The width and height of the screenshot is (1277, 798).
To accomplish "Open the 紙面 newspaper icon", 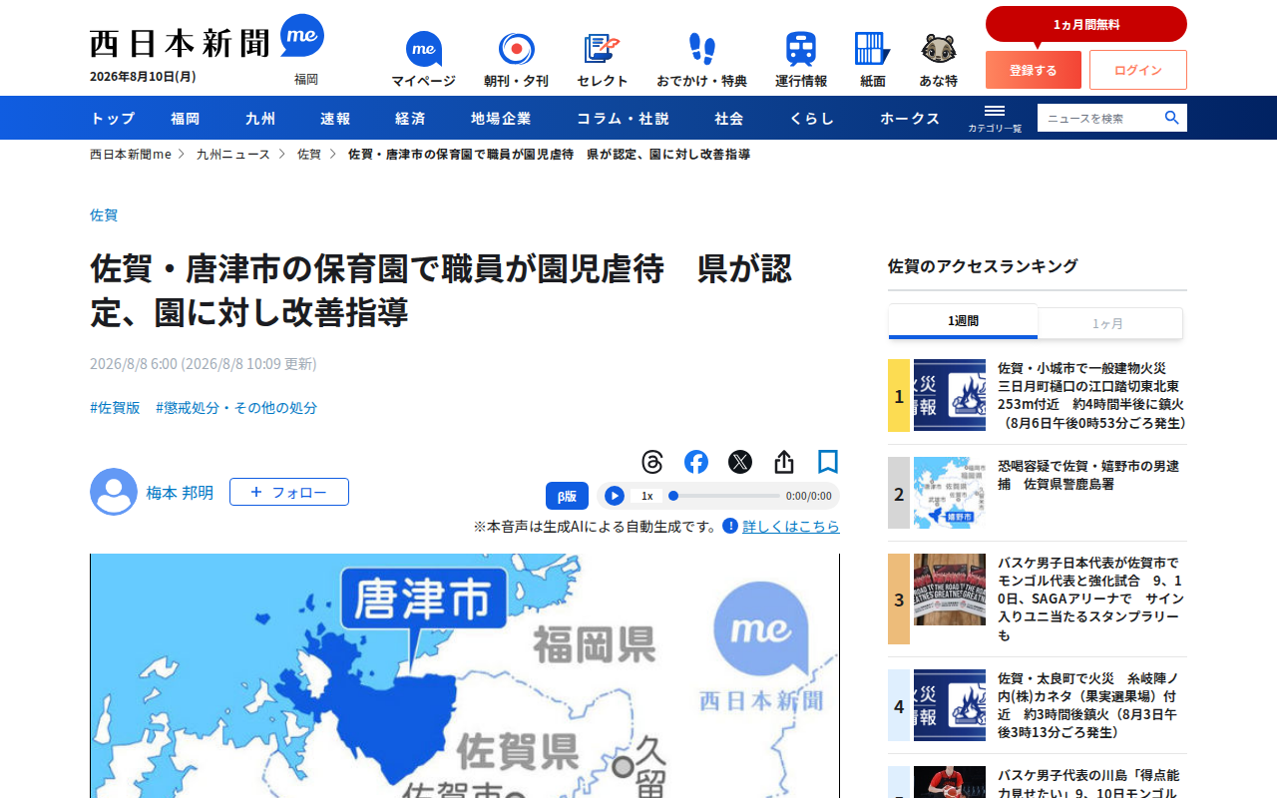I will tap(872, 60).
